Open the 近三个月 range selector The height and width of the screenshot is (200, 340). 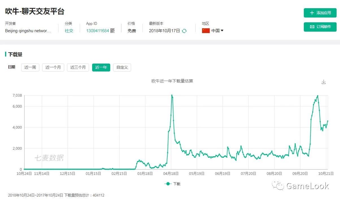[x=78, y=68]
